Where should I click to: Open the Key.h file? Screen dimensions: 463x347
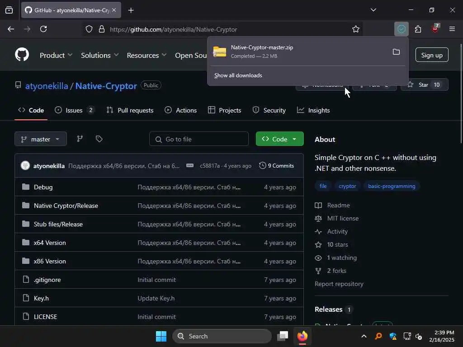[x=41, y=298]
